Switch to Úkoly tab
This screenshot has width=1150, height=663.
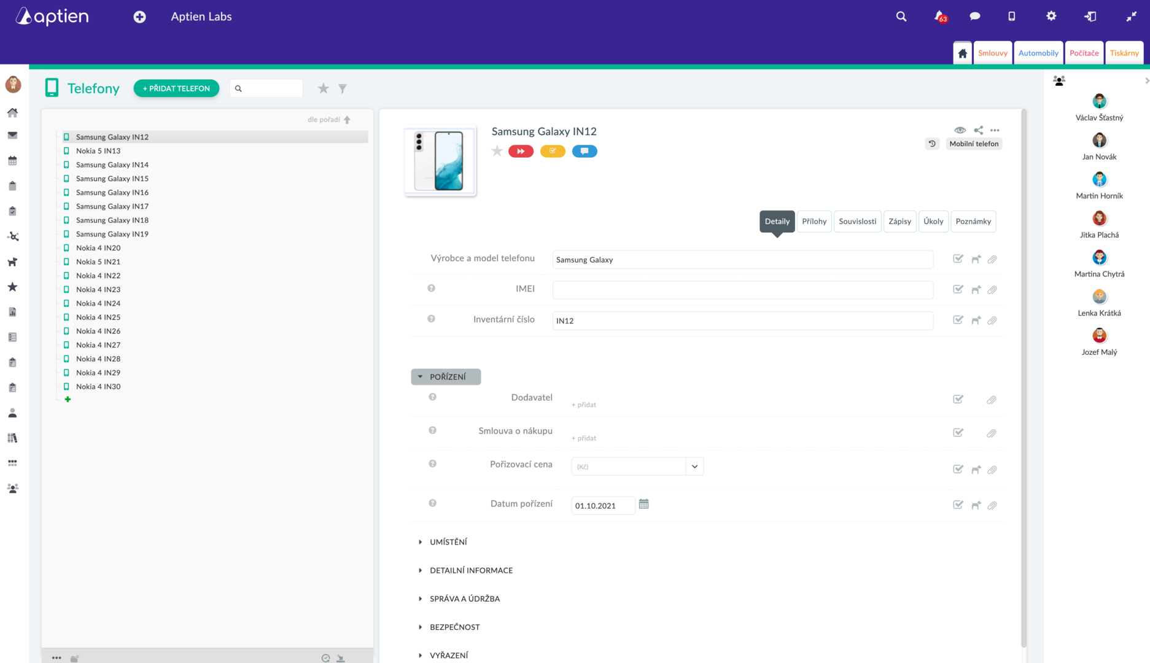coord(933,222)
